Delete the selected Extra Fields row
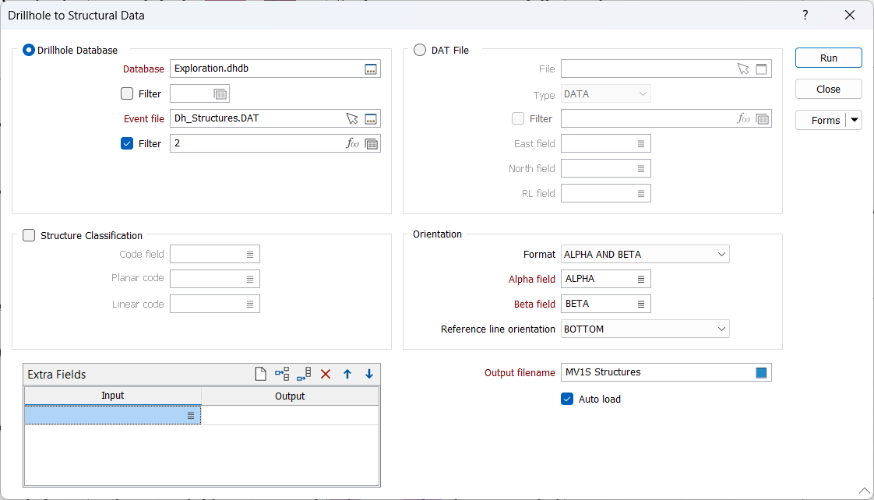 click(326, 374)
